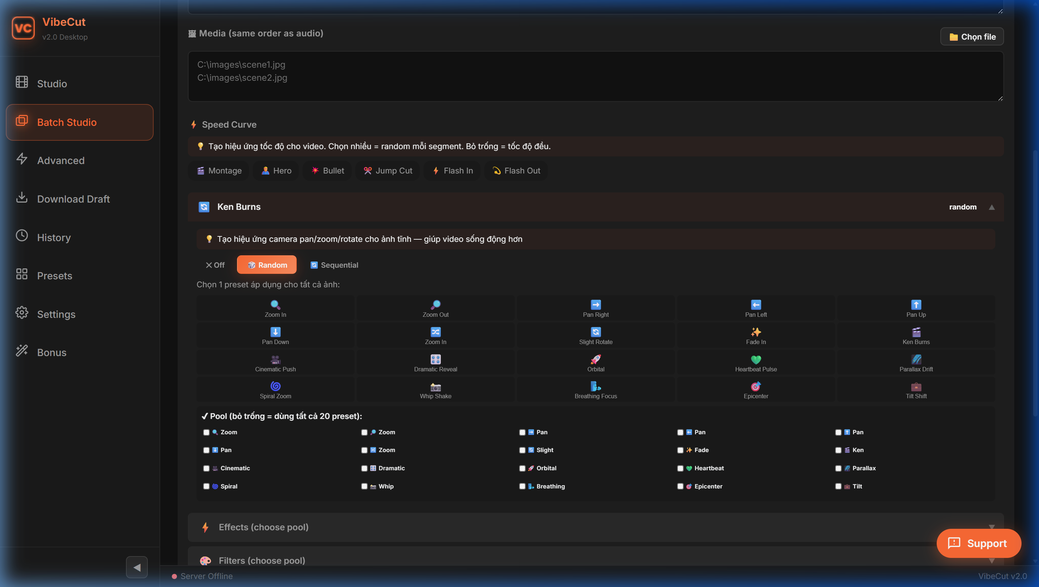
Task: Click the Chọn file button
Action: pyautogui.click(x=972, y=37)
